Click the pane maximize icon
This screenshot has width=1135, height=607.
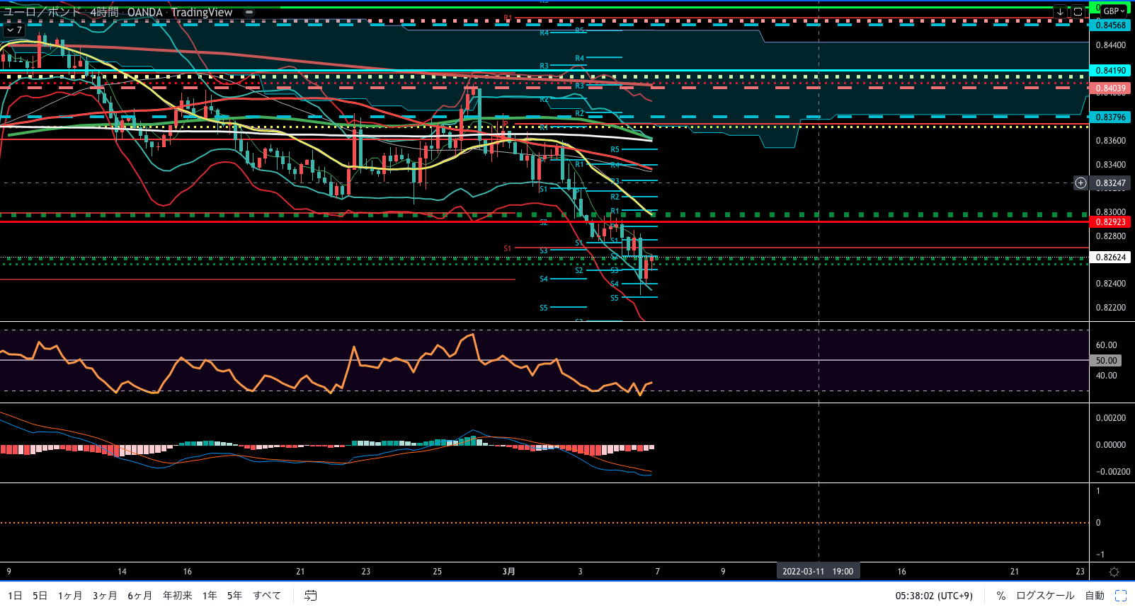click(x=1078, y=11)
